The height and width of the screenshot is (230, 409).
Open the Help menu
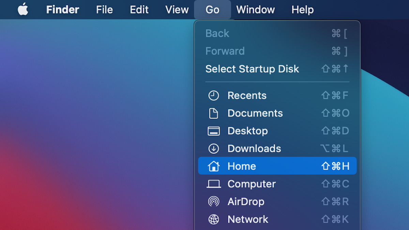[x=303, y=10]
